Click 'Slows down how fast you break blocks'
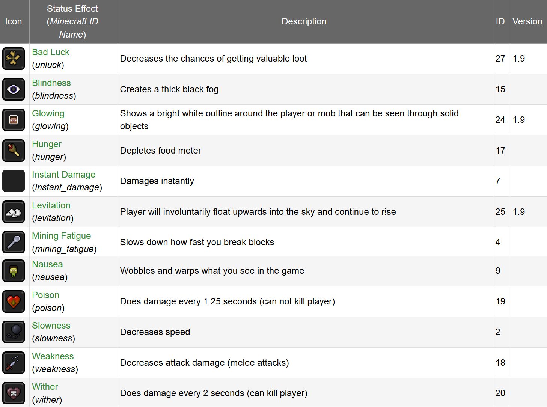Screen dimensions: 547x407 (x=197, y=242)
